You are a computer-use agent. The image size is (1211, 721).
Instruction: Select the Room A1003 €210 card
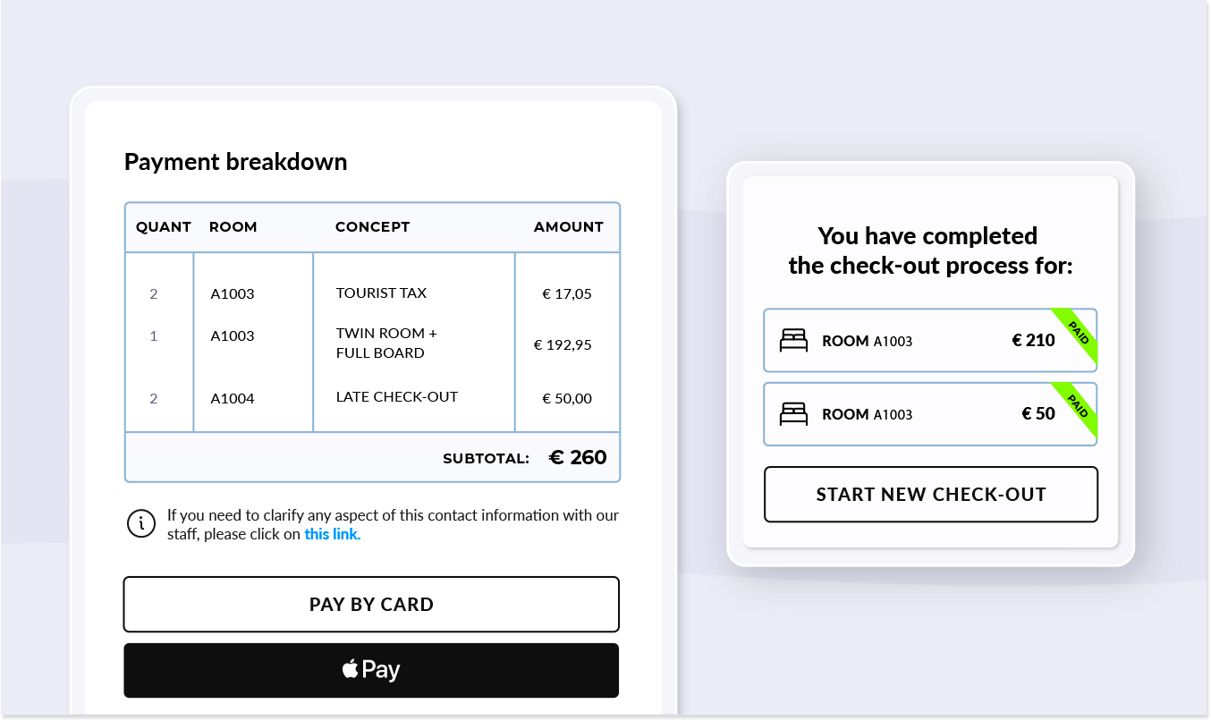point(930,340)
